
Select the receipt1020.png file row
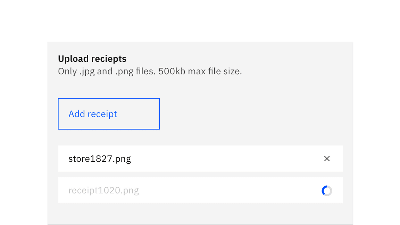[x=200, y=190]
